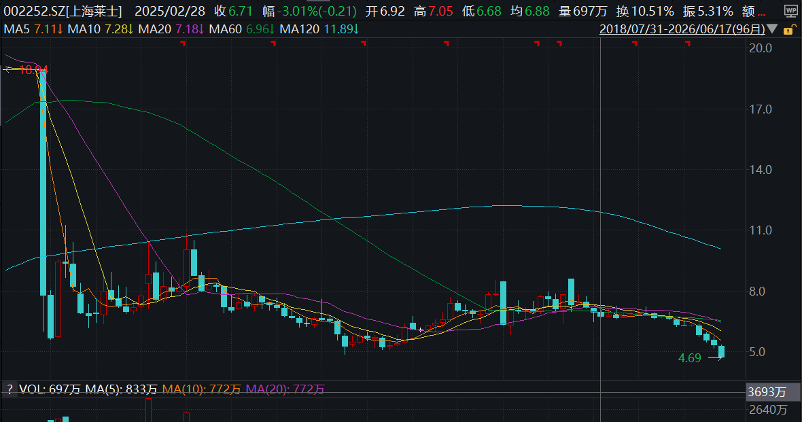This screenshot has height=422, width=802.
Task: Click the leftmost red corner event marker
Action: coord(183,43)
